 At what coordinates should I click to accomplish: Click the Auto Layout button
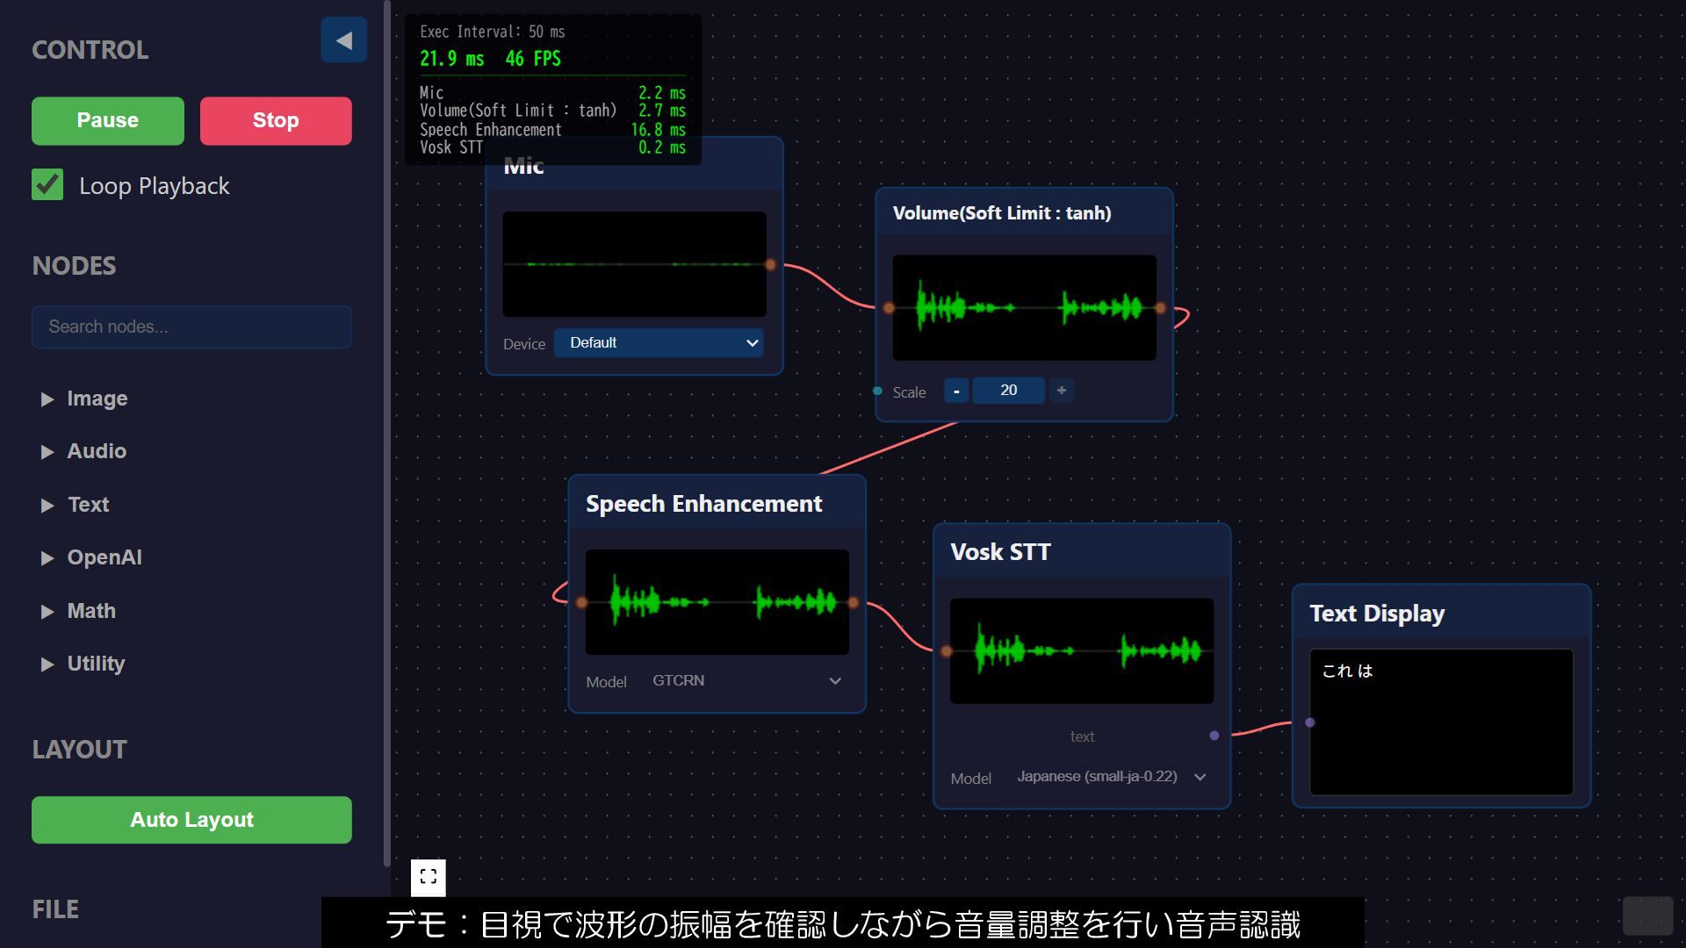click(191, 820)
